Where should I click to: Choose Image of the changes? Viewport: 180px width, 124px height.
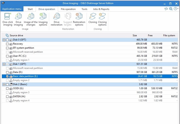click(x=31, y=19)
